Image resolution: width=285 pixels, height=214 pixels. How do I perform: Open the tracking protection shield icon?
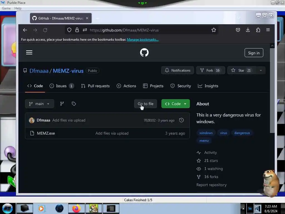click(69, 30)
